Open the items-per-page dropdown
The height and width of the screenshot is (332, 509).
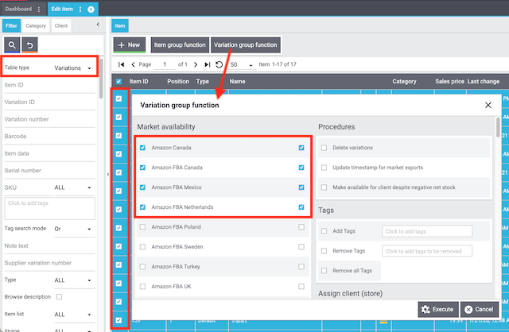coord(240,64)
